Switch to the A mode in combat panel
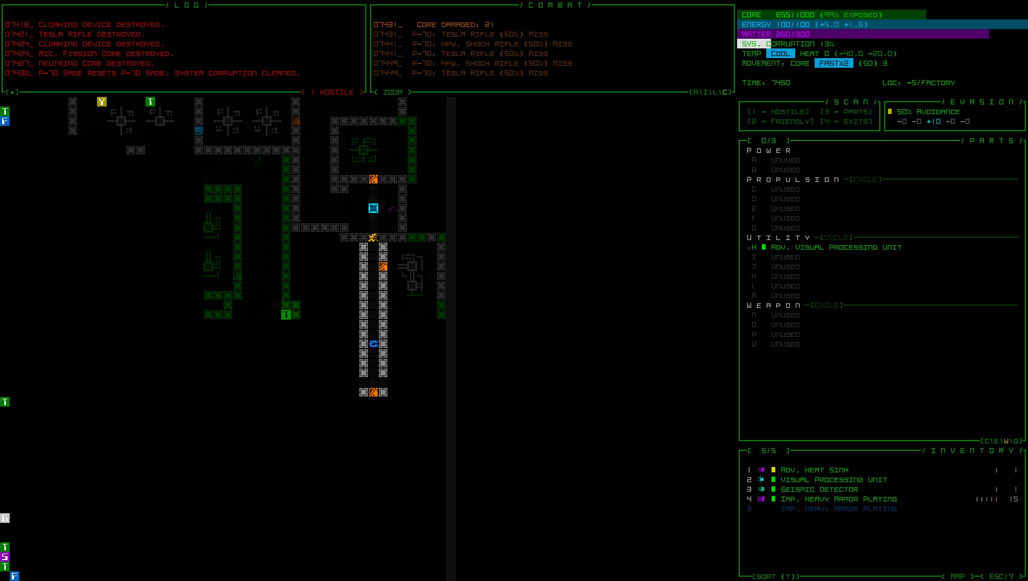Image resolution: width=1028 pixels, height=581 pixels. coord(696,93)
